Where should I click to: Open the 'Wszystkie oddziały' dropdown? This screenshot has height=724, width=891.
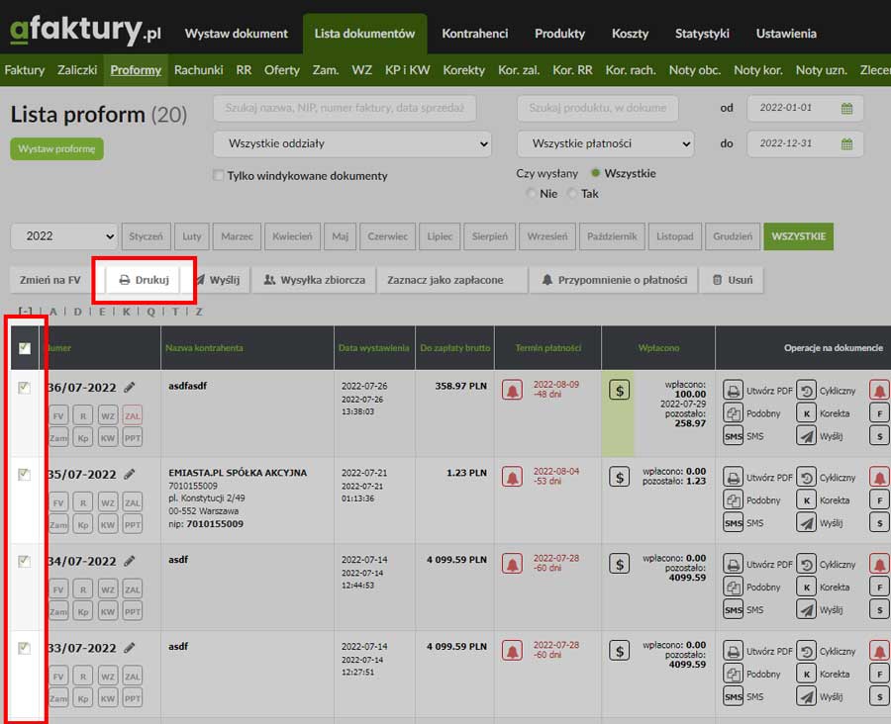pos(352,143)
